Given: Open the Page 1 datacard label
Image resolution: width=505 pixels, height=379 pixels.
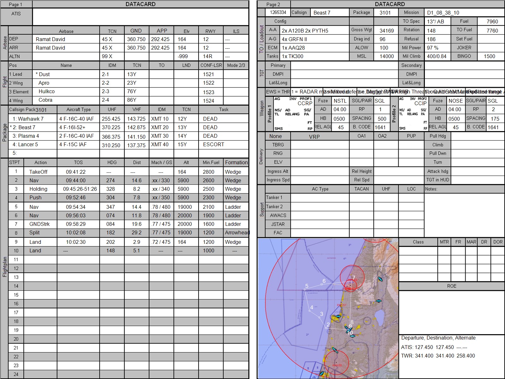Looking at the screenshot, I should (x=16, y=4).
